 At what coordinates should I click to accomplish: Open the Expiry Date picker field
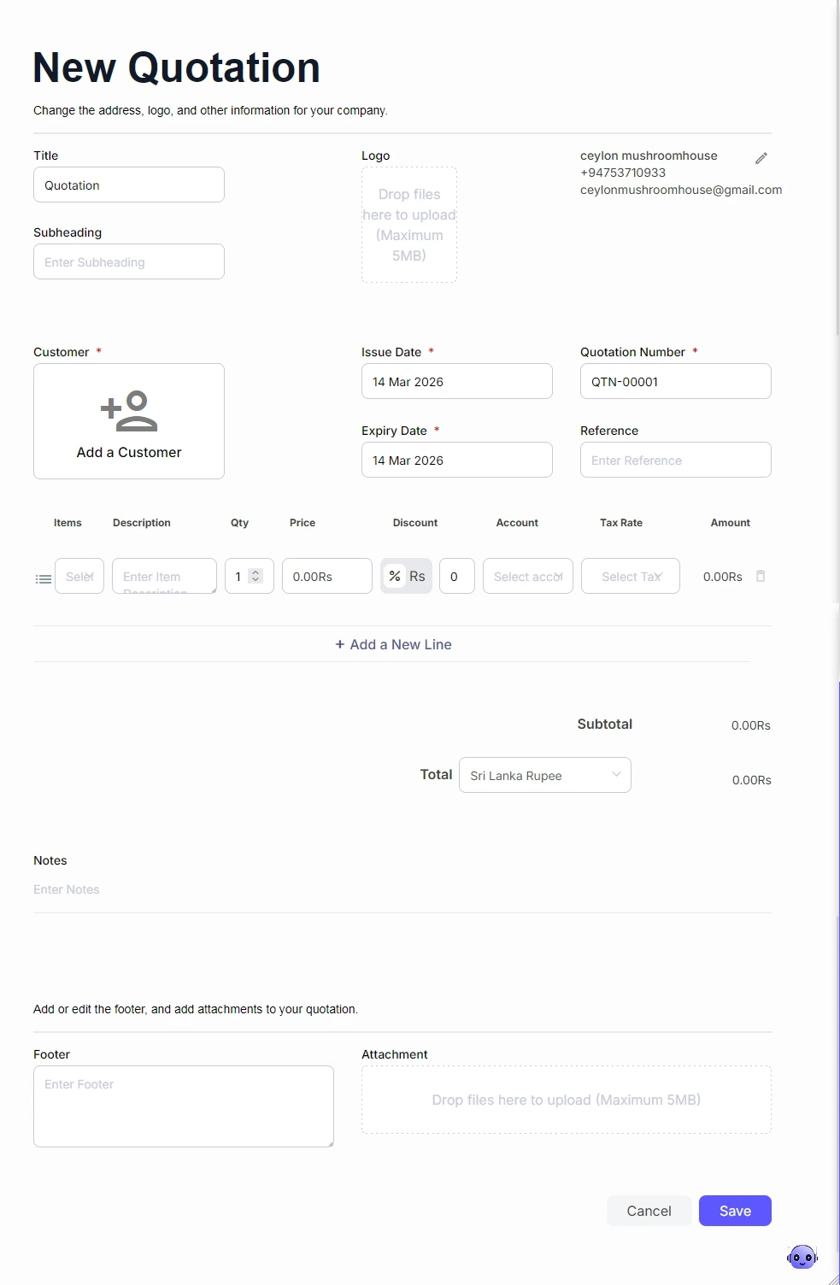point(456,461)
